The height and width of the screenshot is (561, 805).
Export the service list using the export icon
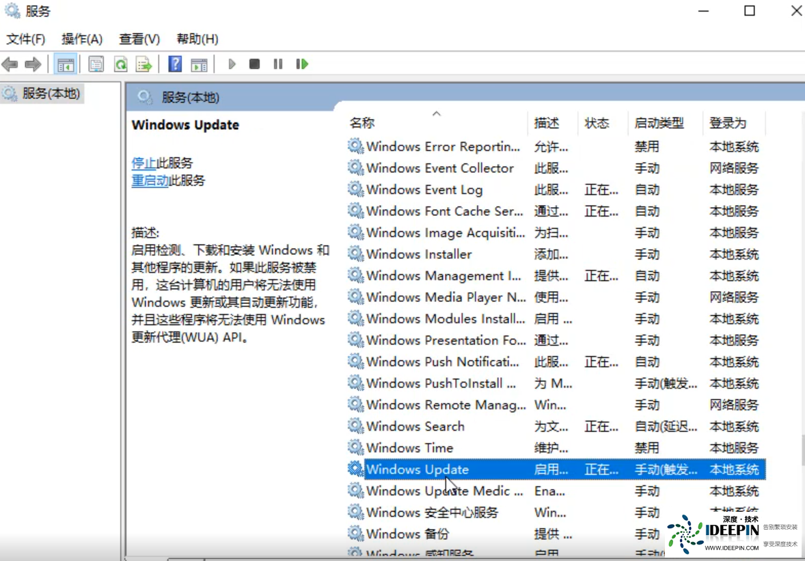pos(144,64)
